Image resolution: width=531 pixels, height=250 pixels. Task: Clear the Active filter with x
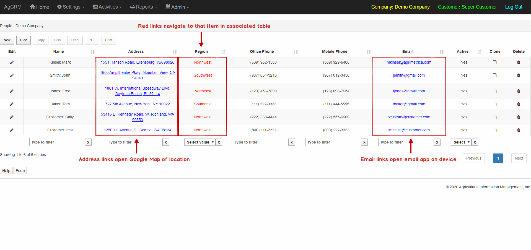475,142
